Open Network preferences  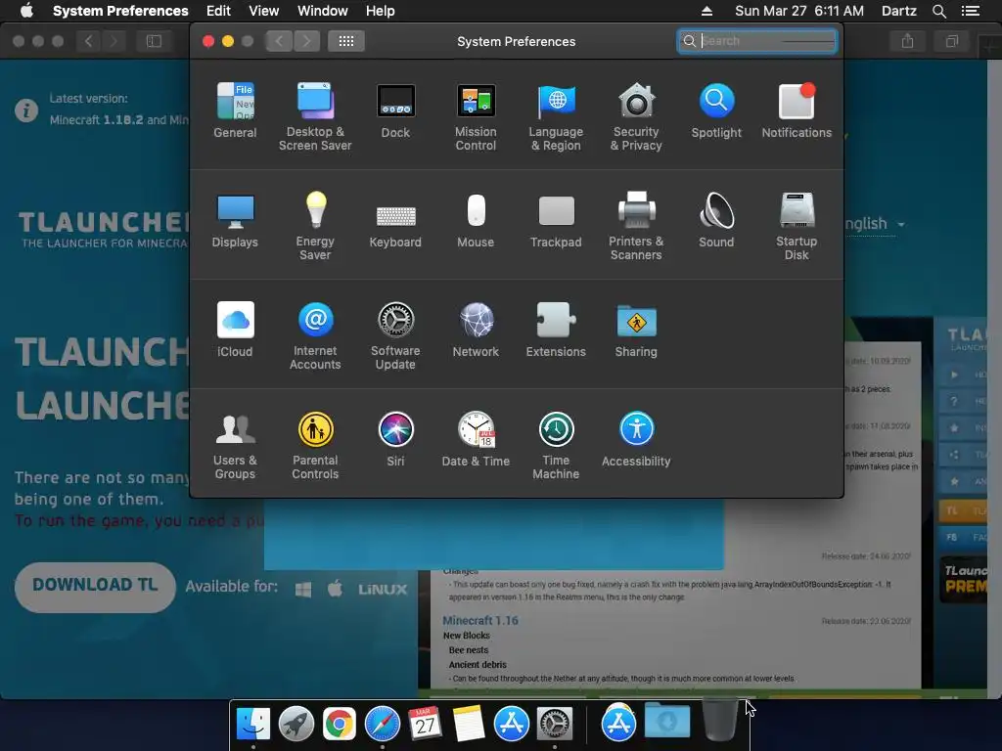point(476,330)
